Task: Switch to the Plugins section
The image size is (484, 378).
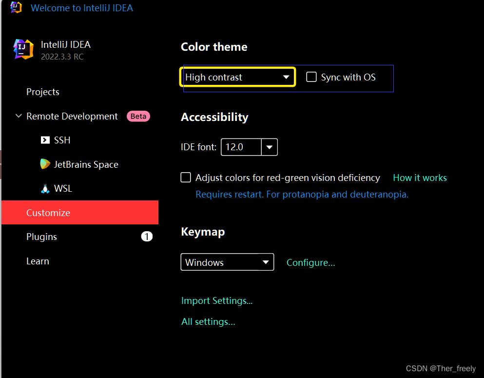Action: click(x=42, y=237)
